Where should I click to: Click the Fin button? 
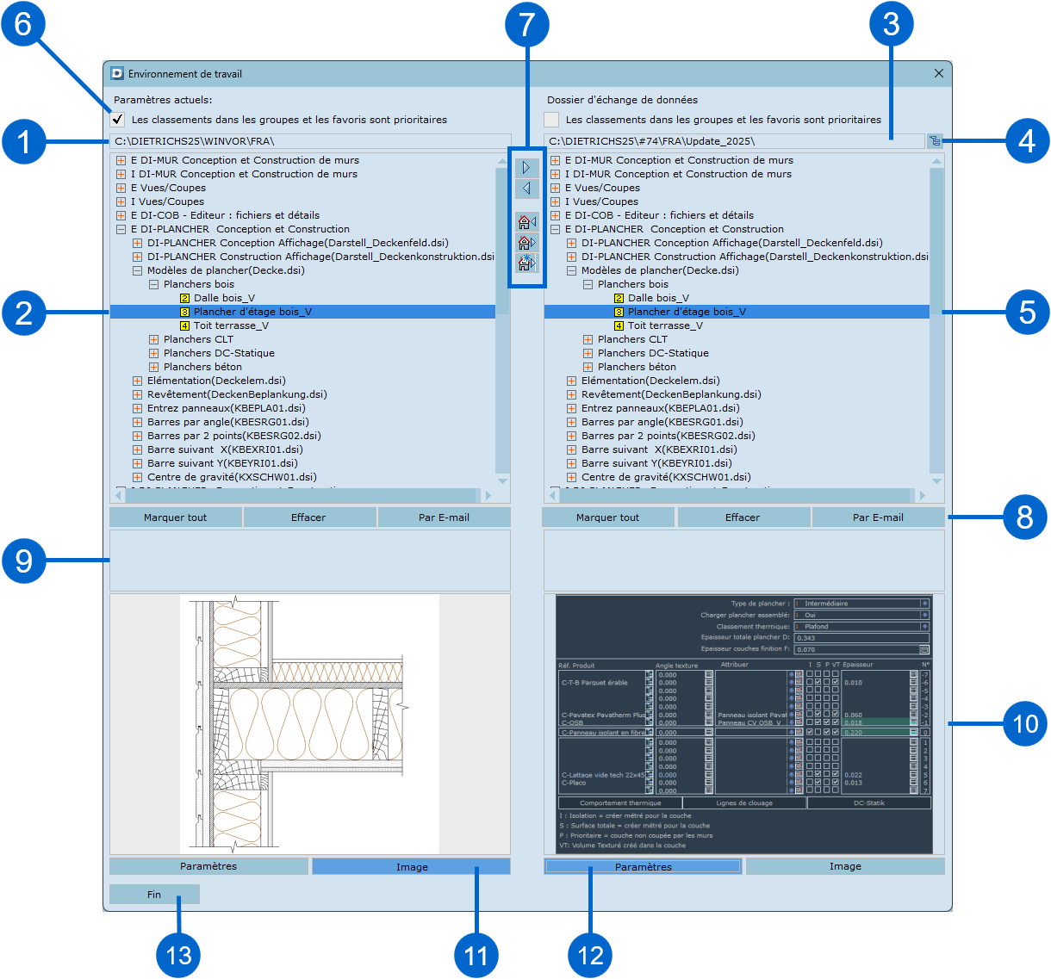[x=154, y=895]
